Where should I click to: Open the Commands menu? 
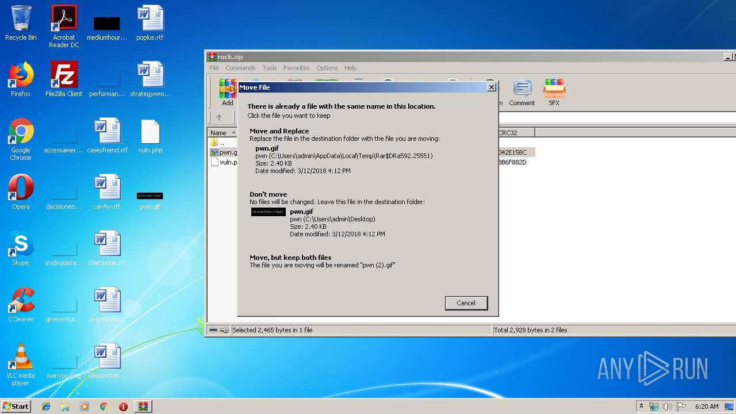point(240,68)
